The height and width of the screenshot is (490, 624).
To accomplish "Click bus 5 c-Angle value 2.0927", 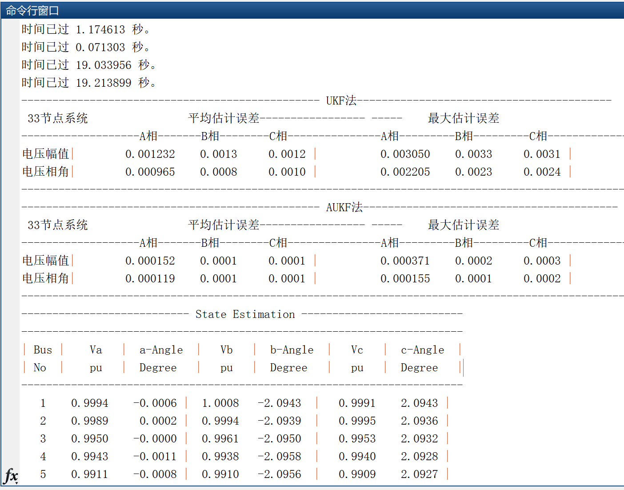I will (x=420, y=474).
